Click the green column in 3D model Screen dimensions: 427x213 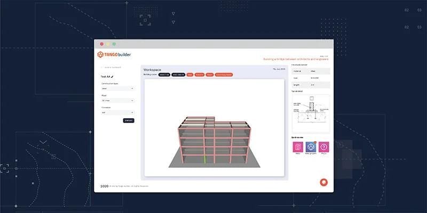point(205,159)
